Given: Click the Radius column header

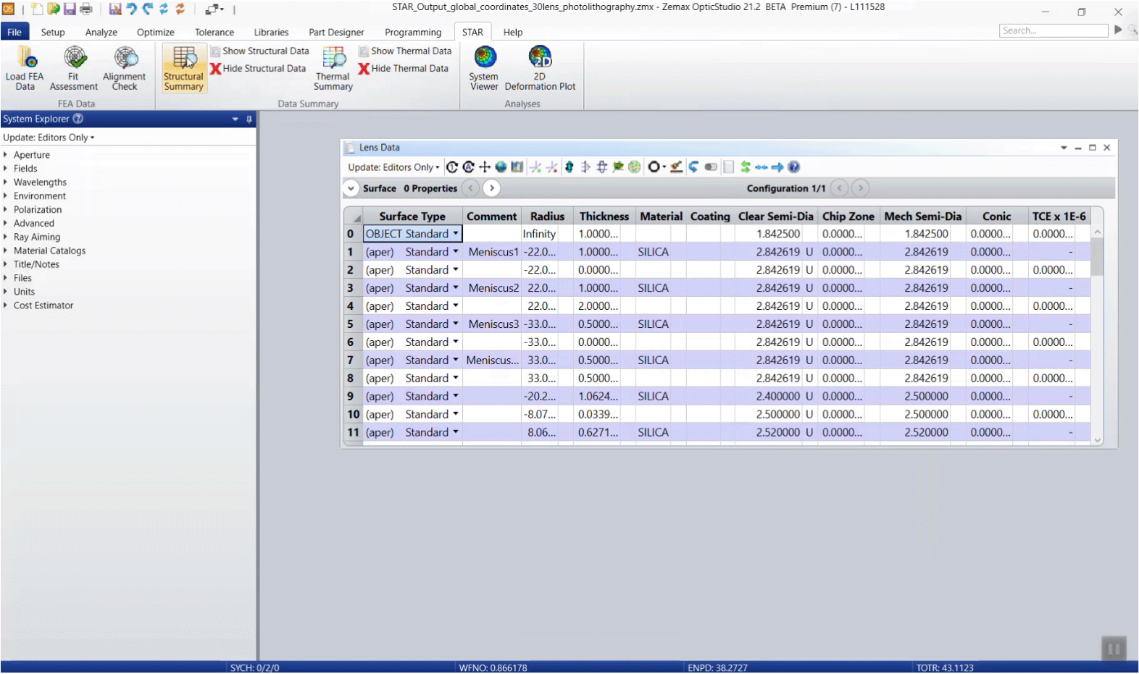Looking at the screenshot, I should pos(547,216).
